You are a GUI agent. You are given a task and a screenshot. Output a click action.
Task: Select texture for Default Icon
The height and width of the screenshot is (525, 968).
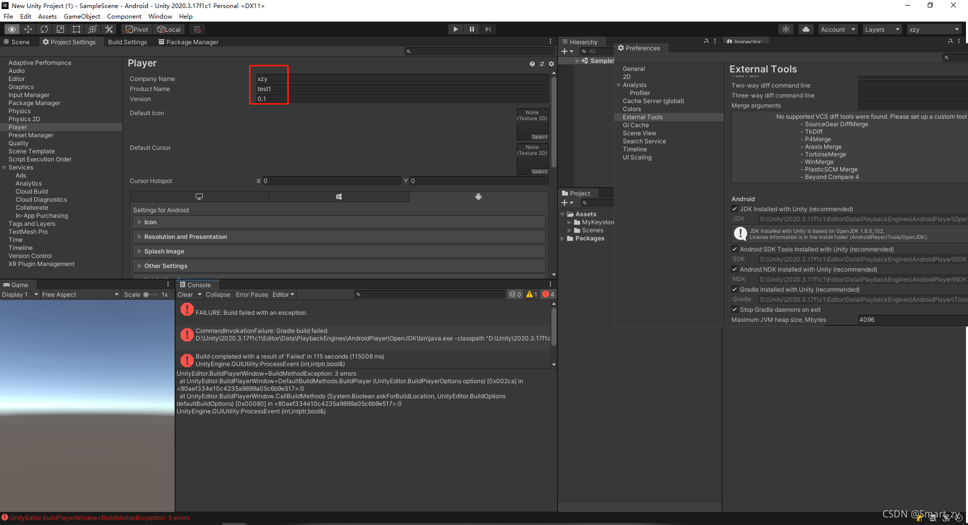(539, 137)
